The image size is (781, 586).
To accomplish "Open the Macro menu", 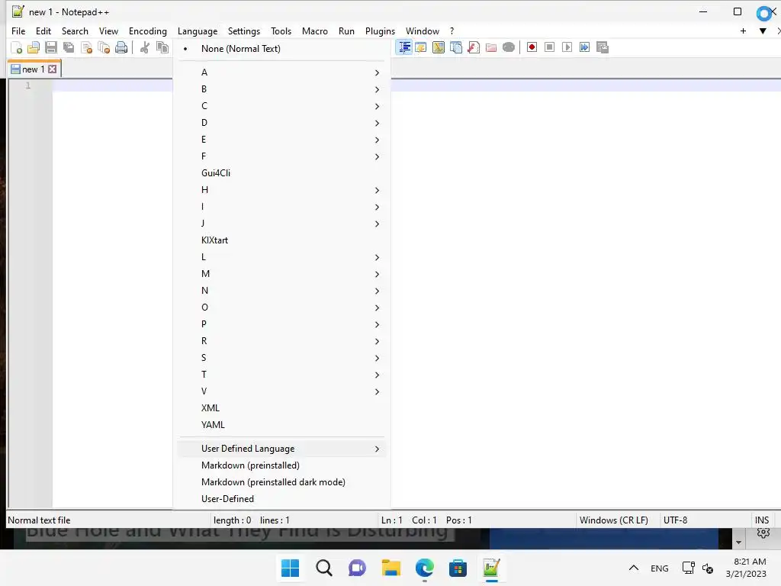I will point(315,31).
